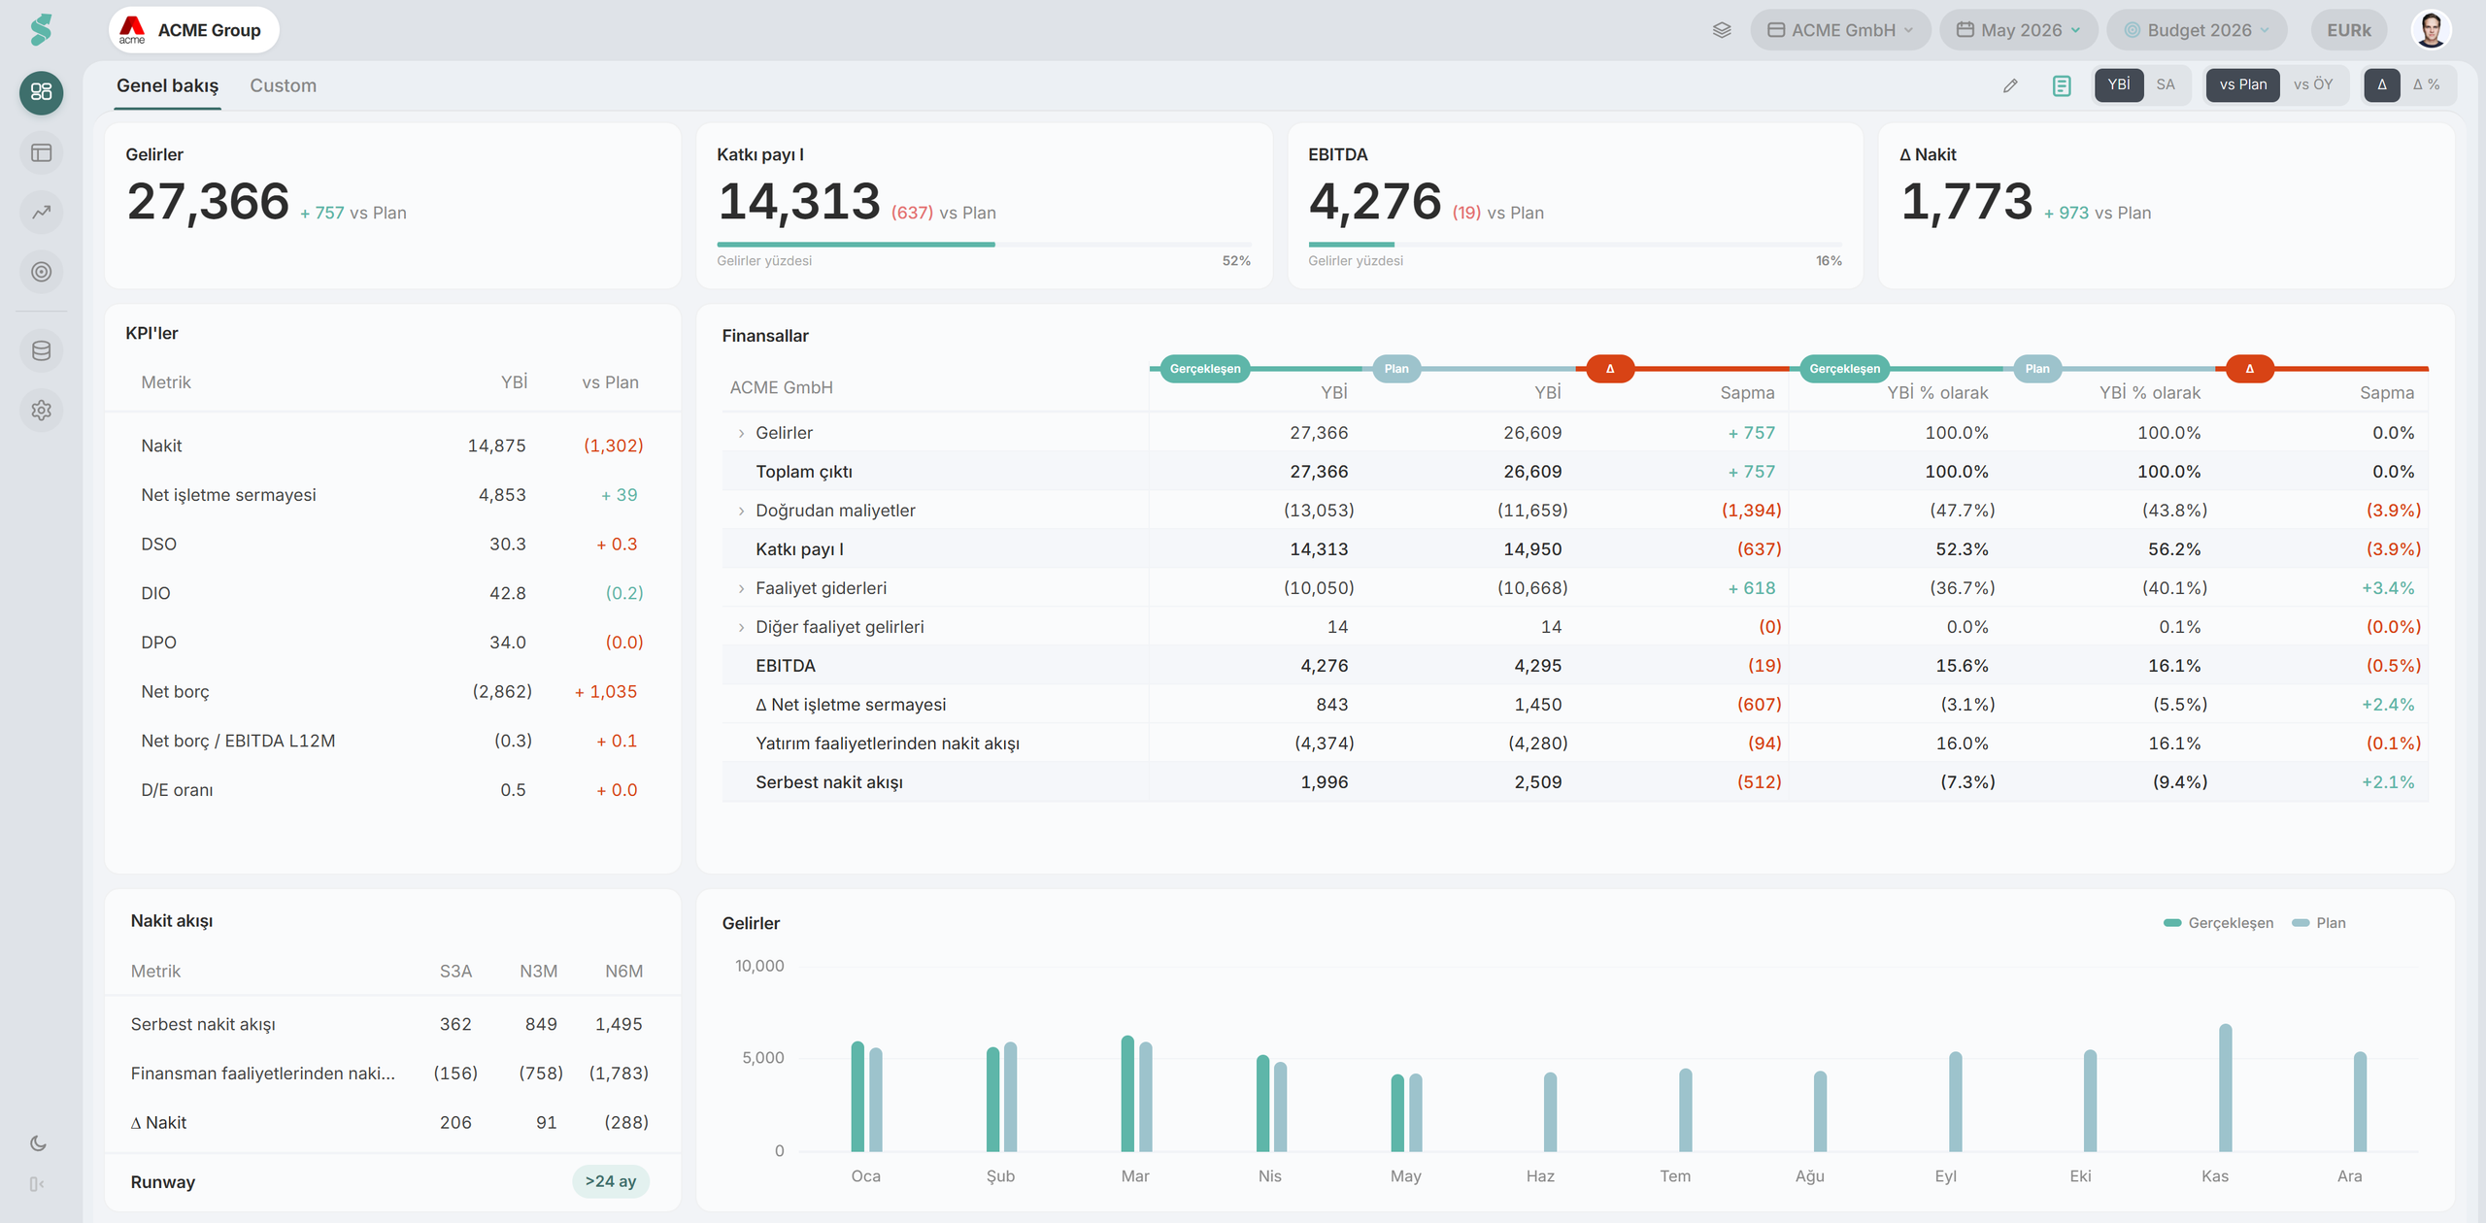The width and height of the screenshot is (2486, 1223).
Task: Select Δ % percentage mode
Action: [x=2426, y=85]
